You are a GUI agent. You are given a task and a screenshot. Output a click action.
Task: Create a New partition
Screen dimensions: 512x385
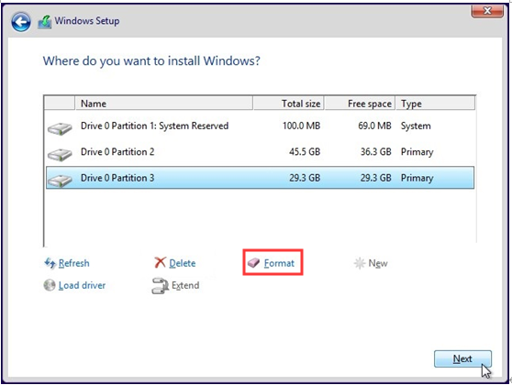[378, 263]
